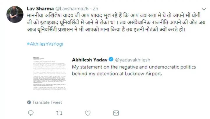Click Akhilesh Yadav's blue verified badge

tap(111, 60)
